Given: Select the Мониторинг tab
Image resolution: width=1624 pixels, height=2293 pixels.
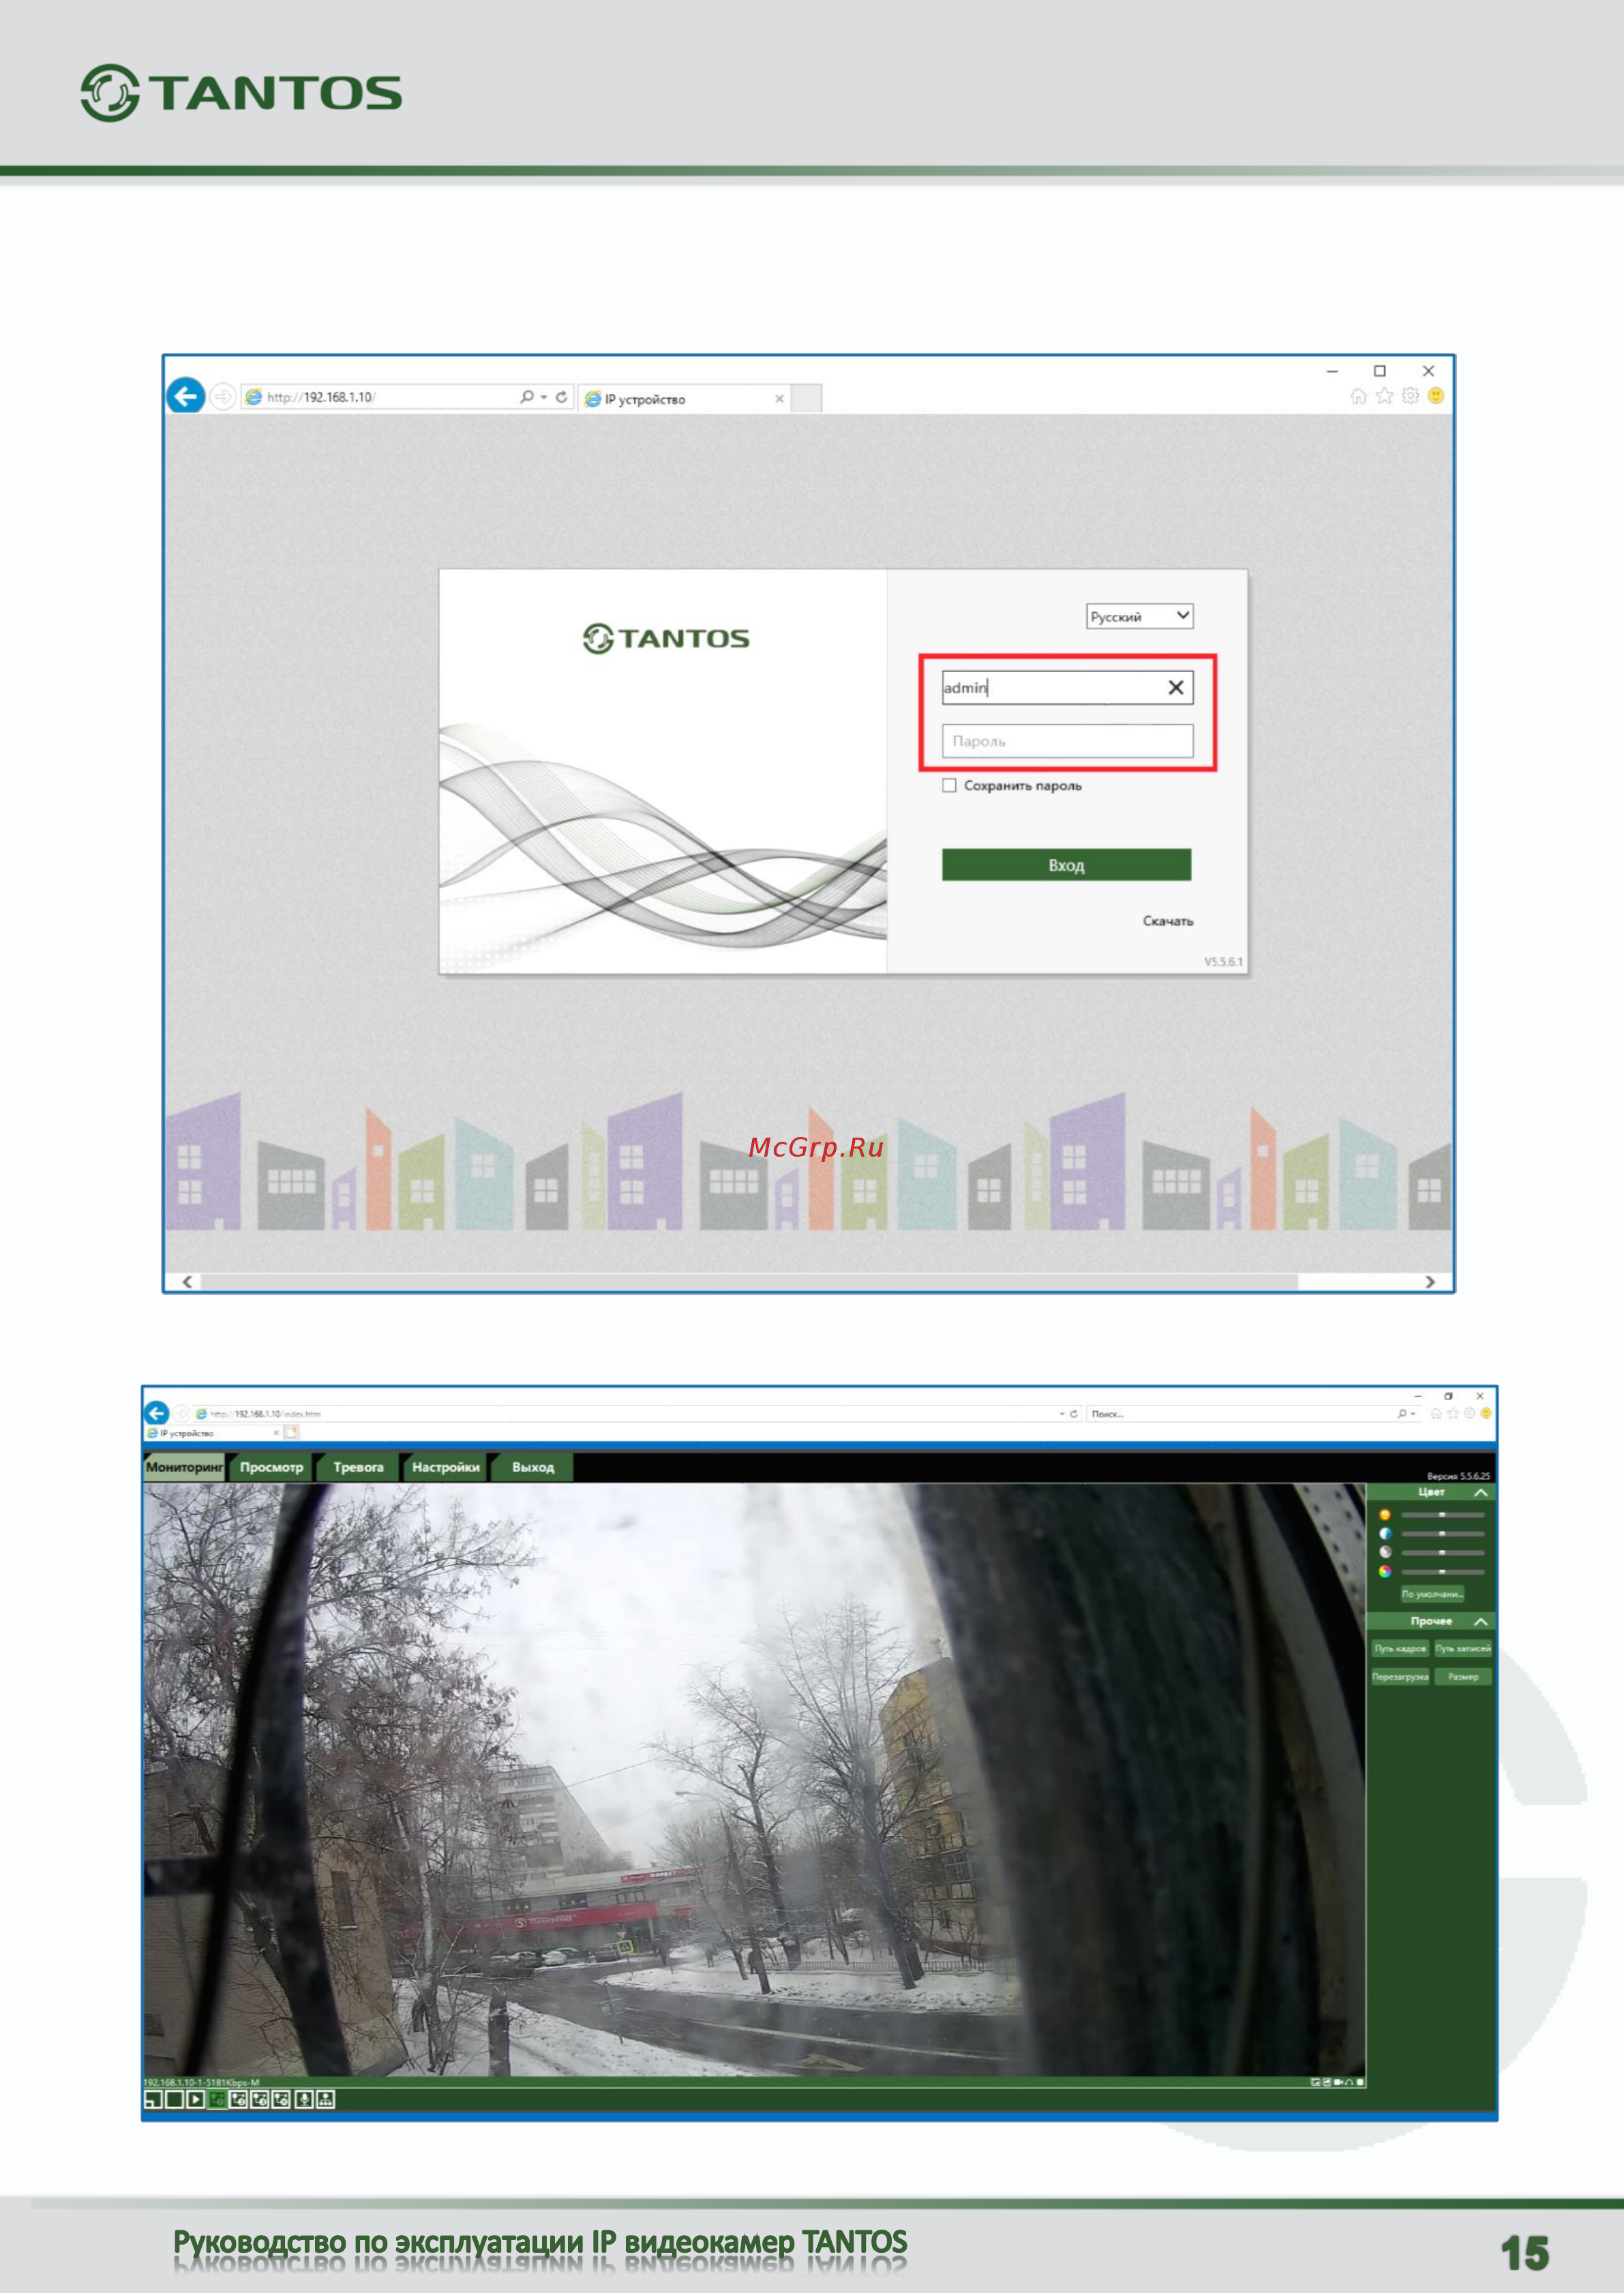Looking at the screenshot, I should pos(184,1468).
